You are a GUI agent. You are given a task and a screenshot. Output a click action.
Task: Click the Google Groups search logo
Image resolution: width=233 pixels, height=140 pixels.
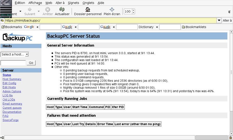67,27
